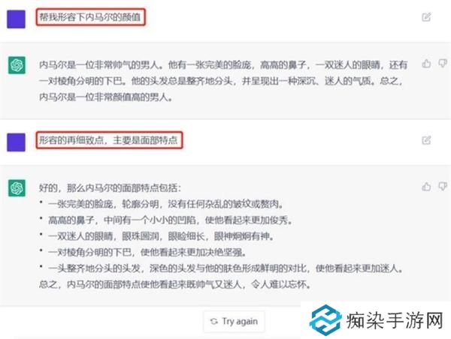Click the Try again button
Image resolution: width=451 pixels, height=339 pixels.
coord(234,322)
